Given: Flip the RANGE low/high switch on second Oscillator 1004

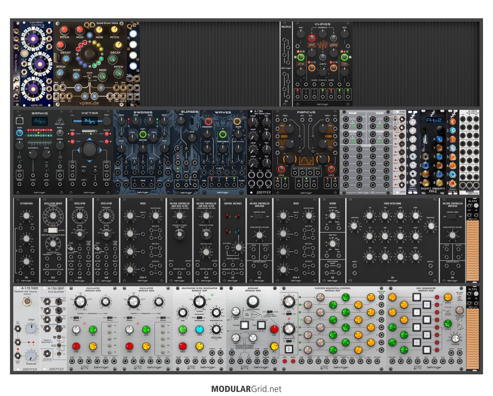Looking at the screenshot, I should [163, 317].
